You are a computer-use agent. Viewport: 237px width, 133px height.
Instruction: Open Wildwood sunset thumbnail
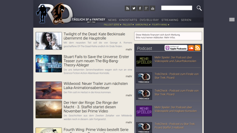[49, 90]
